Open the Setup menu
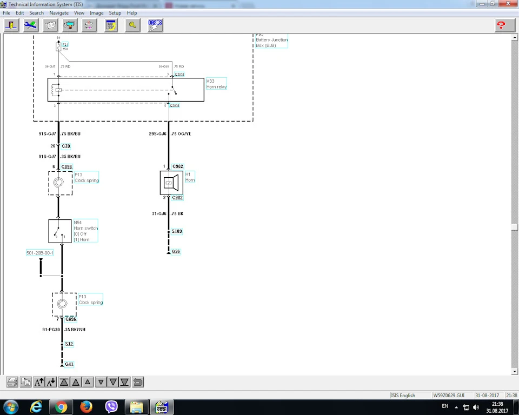519x415 pixels. click(115, 13)
